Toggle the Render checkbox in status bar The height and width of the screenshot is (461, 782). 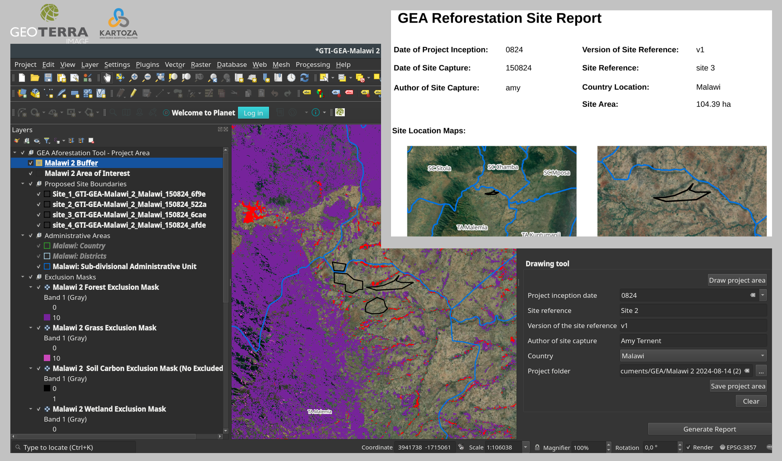pyautogui.click(x=688, y=447)
